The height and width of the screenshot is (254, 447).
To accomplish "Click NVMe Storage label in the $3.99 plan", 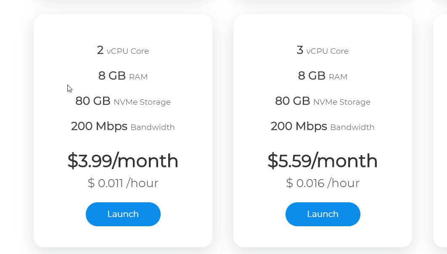I will click(142, 102).
